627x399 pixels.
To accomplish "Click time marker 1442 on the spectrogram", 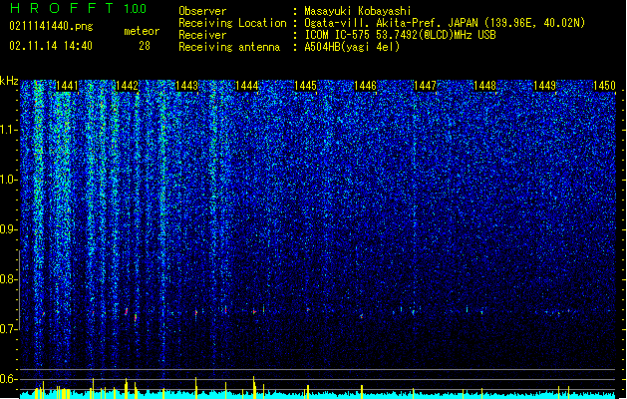I will (x=127, y=86).
